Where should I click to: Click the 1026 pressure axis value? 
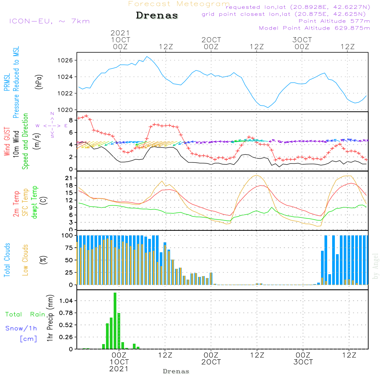point(65,61)
